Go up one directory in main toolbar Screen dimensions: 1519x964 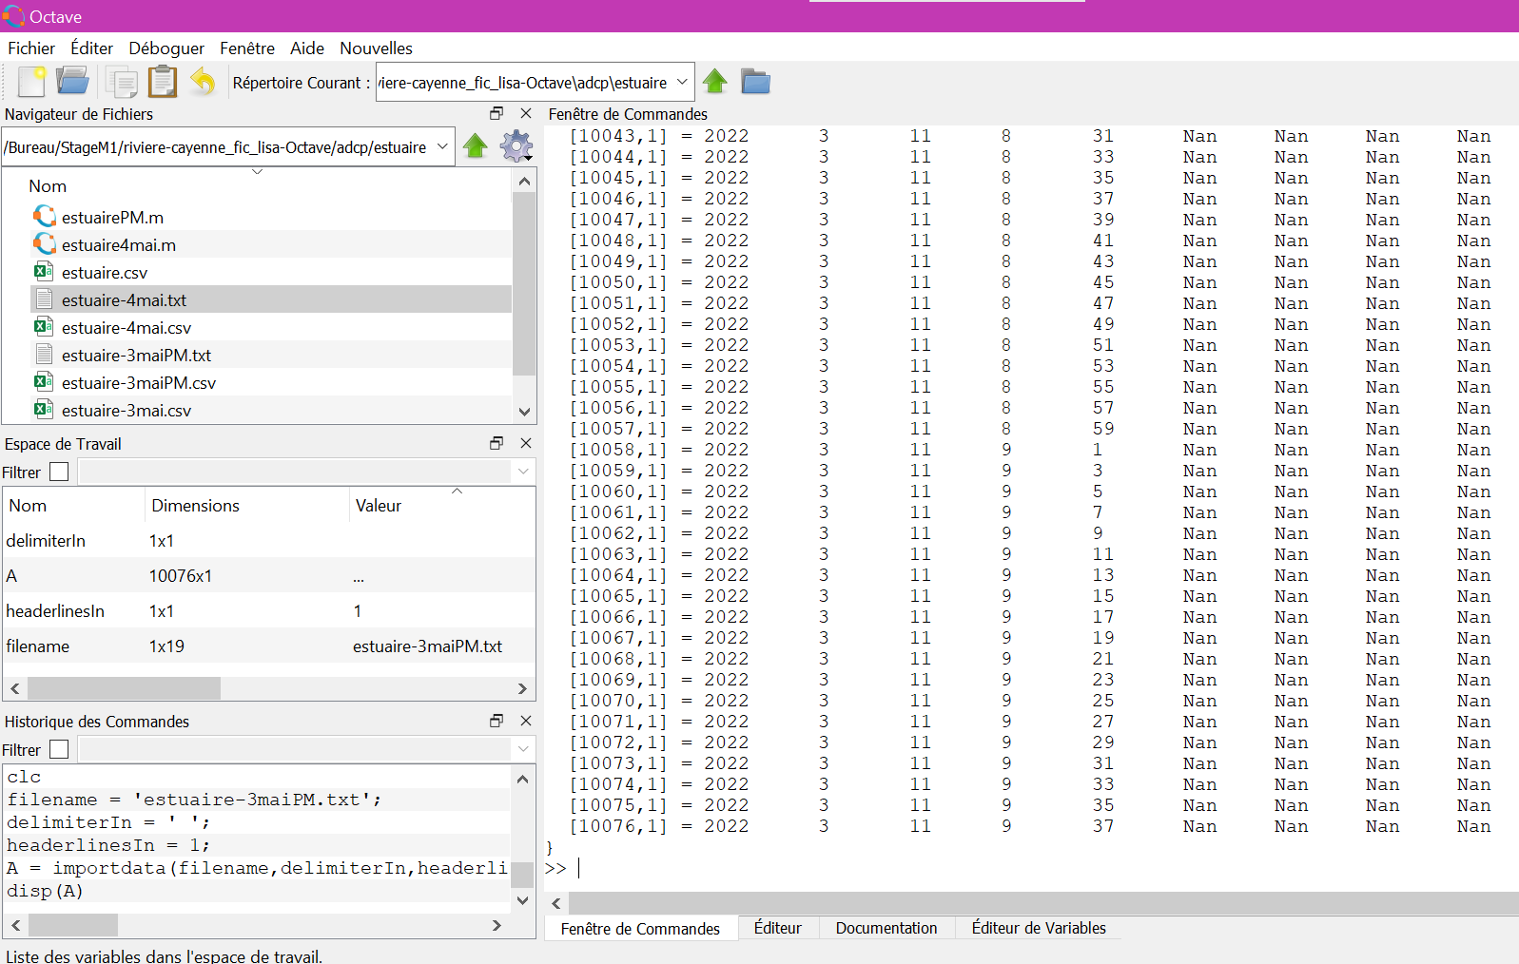pos(715,83)
